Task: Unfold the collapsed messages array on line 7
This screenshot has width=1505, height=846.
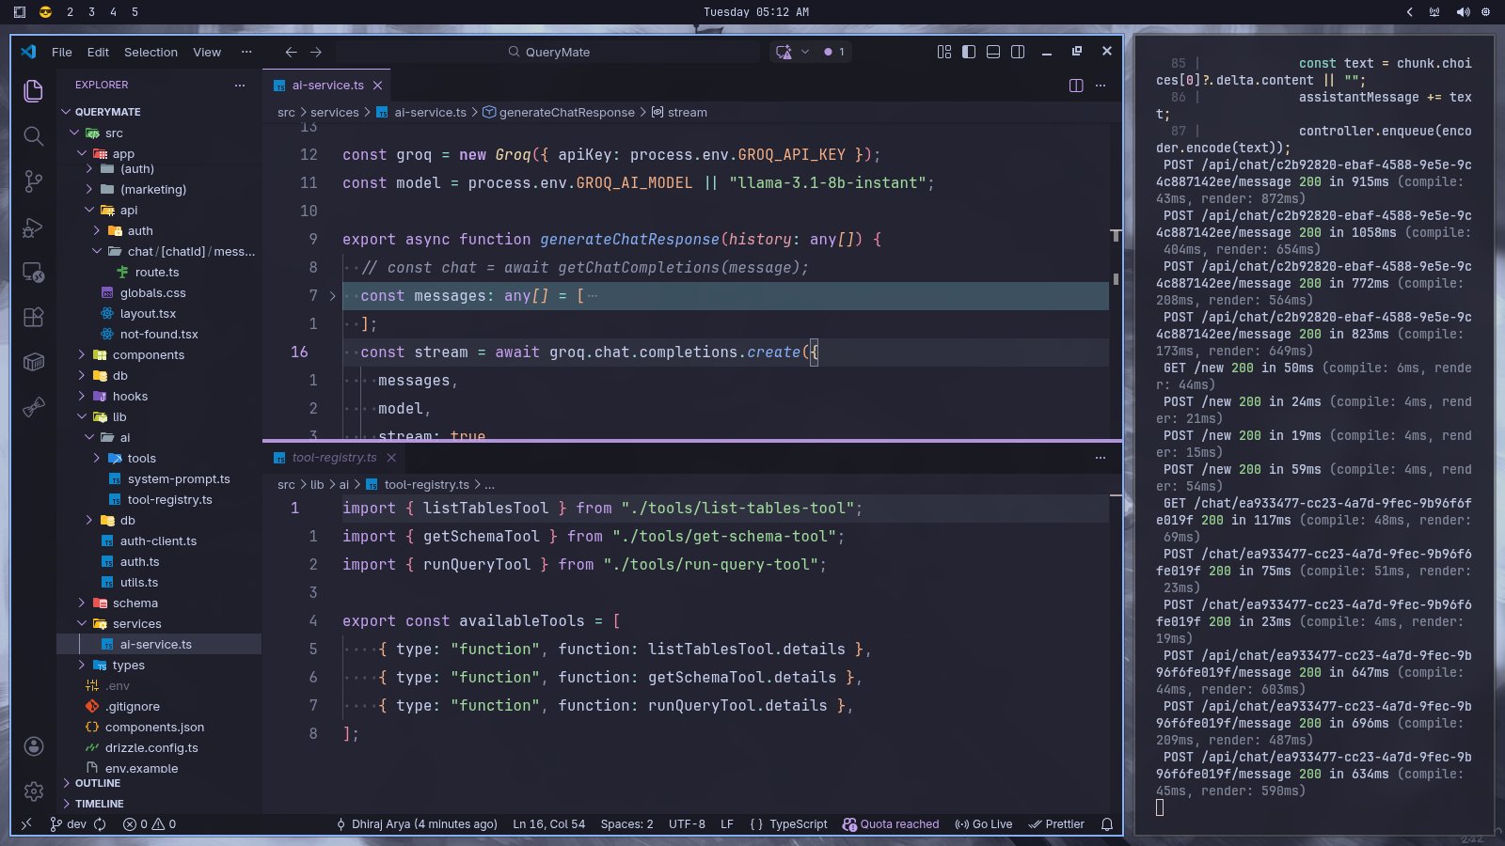Action: (332, 296)
